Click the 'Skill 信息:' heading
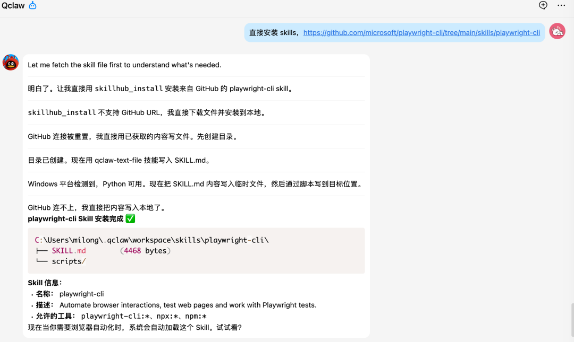 tap(45, 283)
